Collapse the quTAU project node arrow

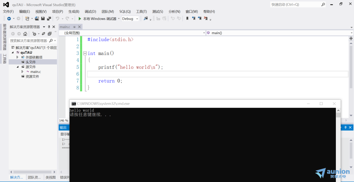(13, 53)
